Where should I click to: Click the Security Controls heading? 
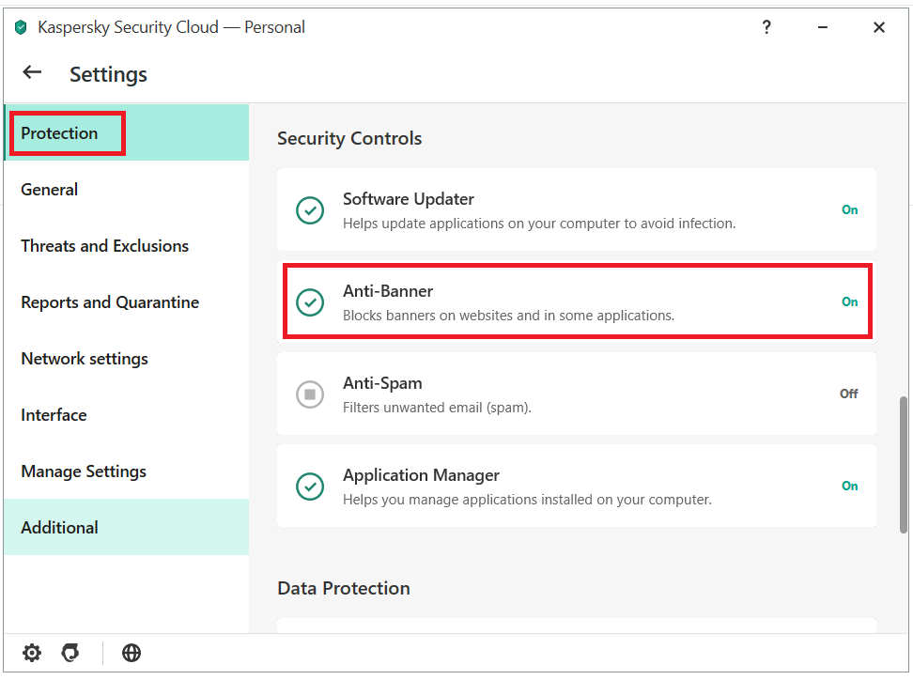point(349,139)
